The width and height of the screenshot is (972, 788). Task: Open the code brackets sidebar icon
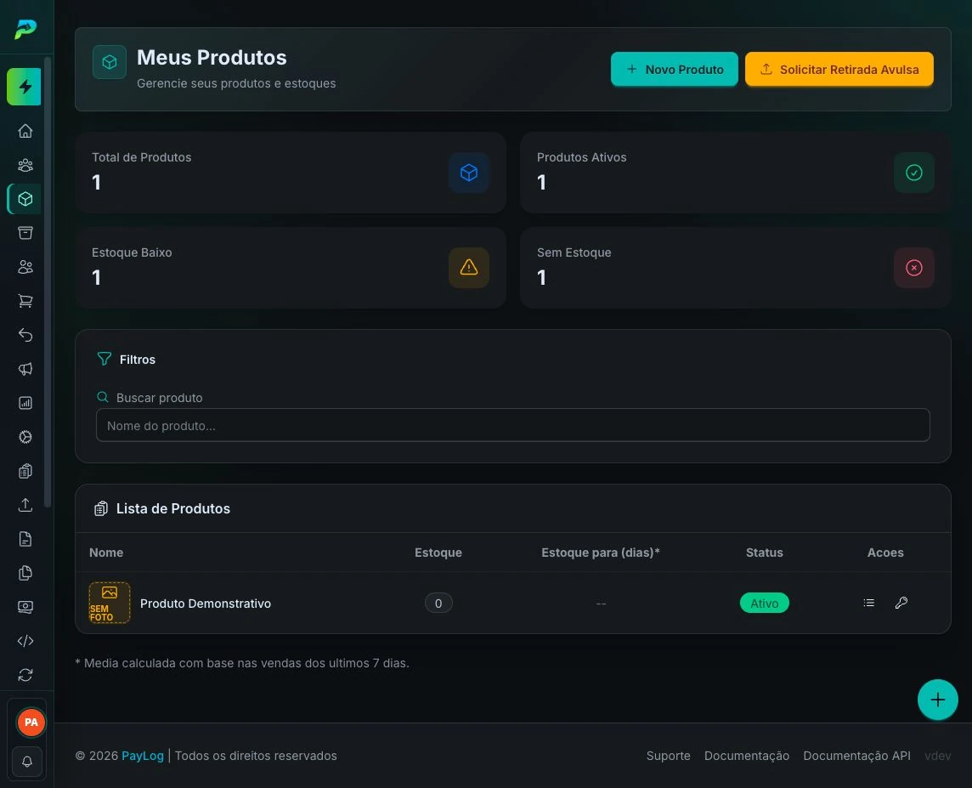(x=25, y=641)
